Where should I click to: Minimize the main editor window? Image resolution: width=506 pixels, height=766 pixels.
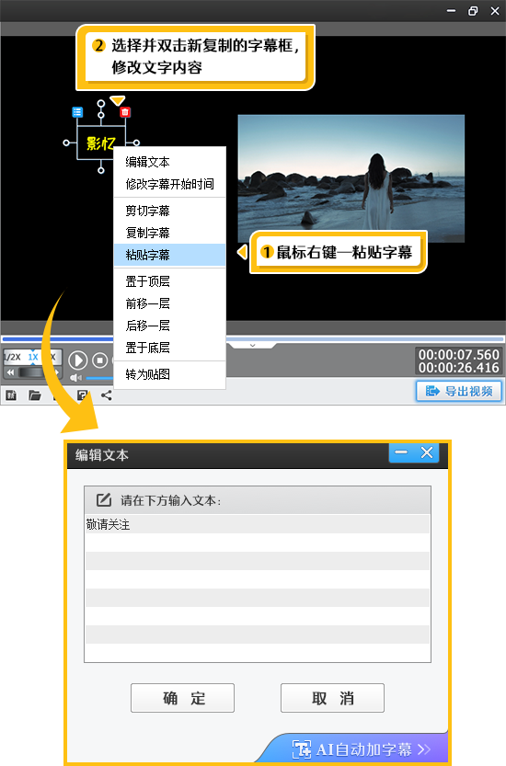point(451,11)
